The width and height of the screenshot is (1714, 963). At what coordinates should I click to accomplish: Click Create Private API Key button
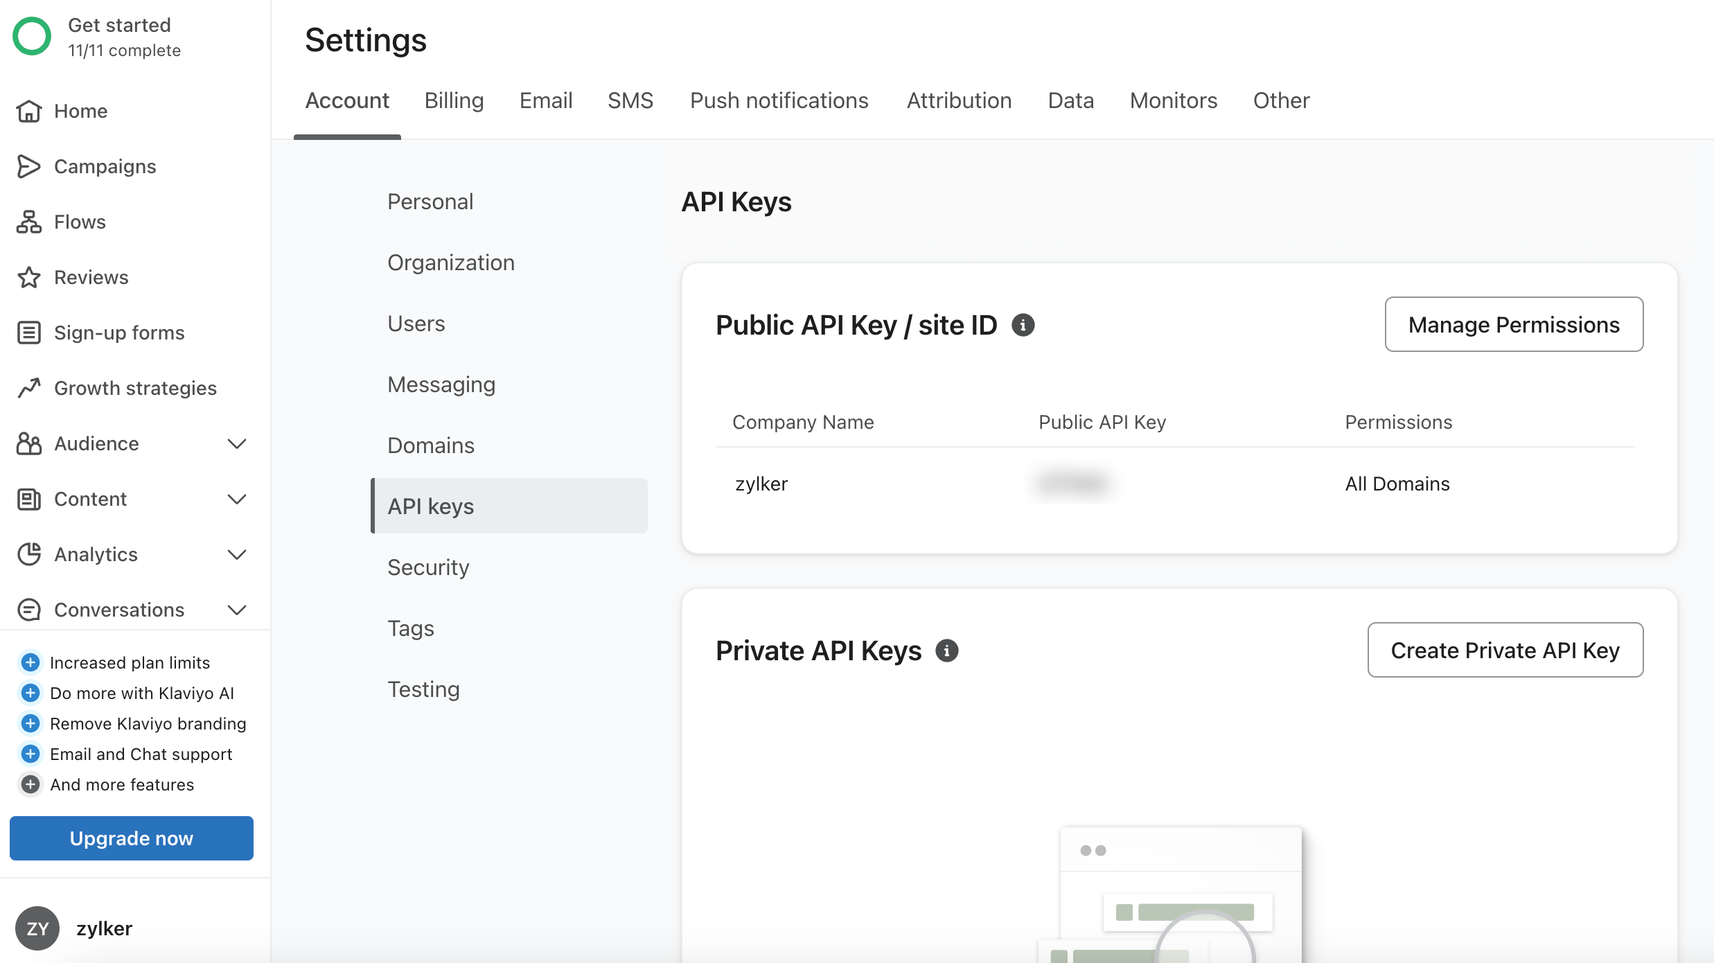pyautogui.click(x=1505, y=650)
